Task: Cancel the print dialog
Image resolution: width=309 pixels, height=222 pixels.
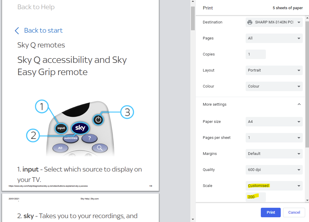Action: (x=294, y=213)
